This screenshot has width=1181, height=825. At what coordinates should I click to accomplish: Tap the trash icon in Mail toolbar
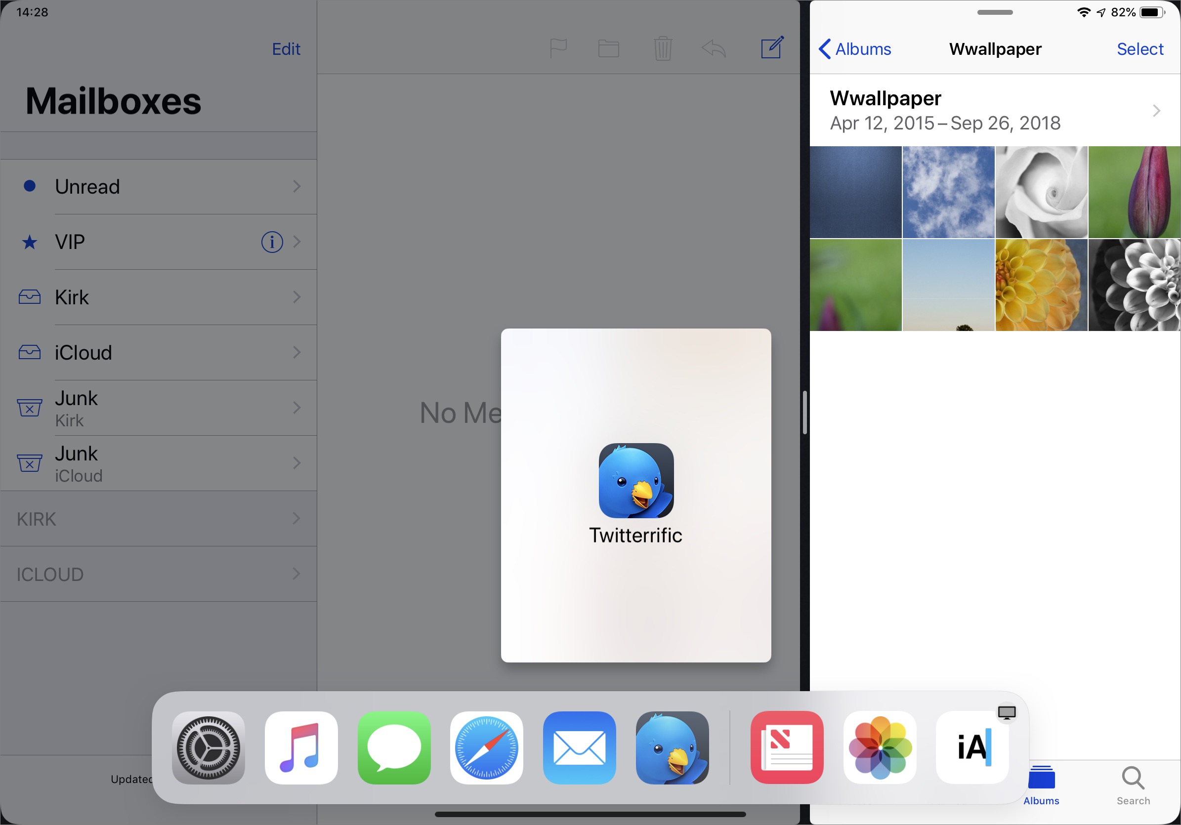click(663, 48)
